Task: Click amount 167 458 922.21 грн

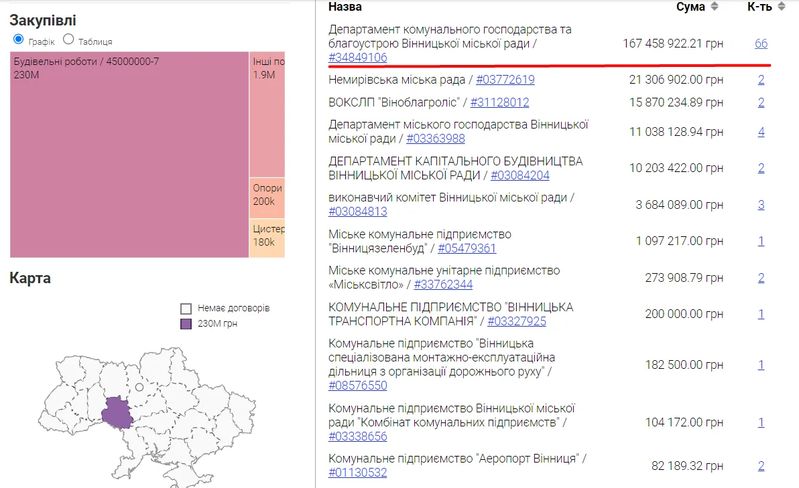Action: point(672,44)
